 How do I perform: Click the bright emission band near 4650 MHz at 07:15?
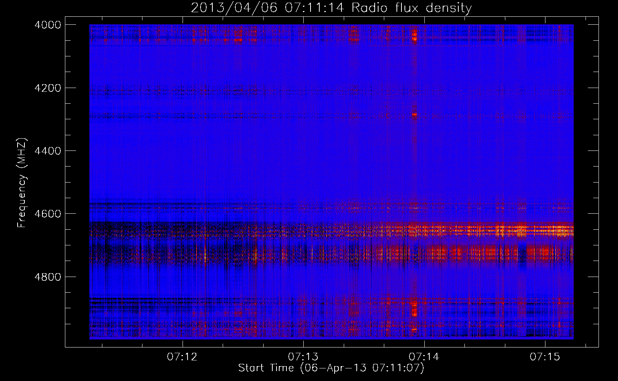(545, 230)
